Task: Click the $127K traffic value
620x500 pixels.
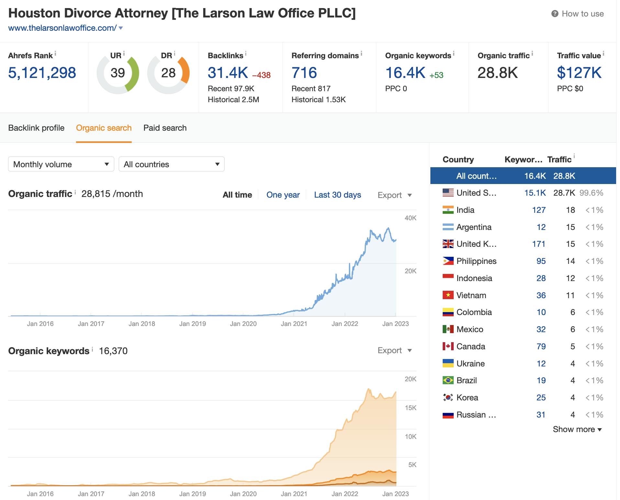Action: coord(579,72)
